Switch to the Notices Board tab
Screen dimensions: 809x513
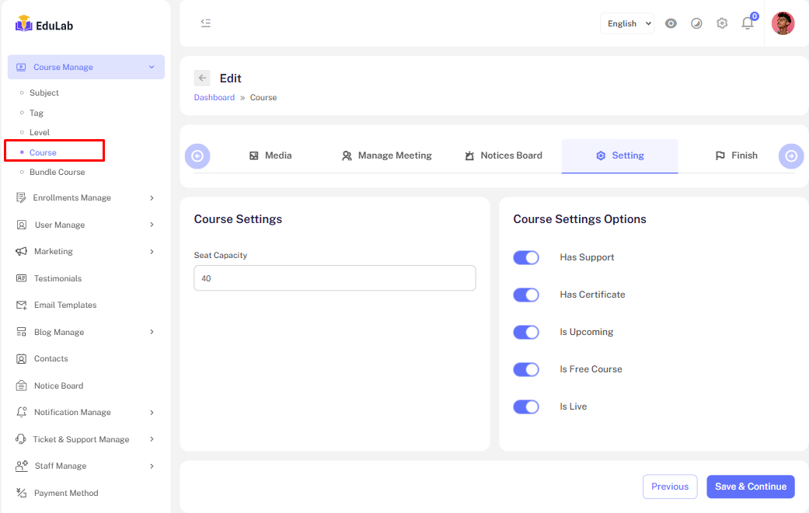[x=503, y=155]
